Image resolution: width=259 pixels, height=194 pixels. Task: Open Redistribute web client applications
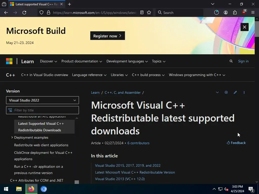pyautogui.click(x=41, y=145)
